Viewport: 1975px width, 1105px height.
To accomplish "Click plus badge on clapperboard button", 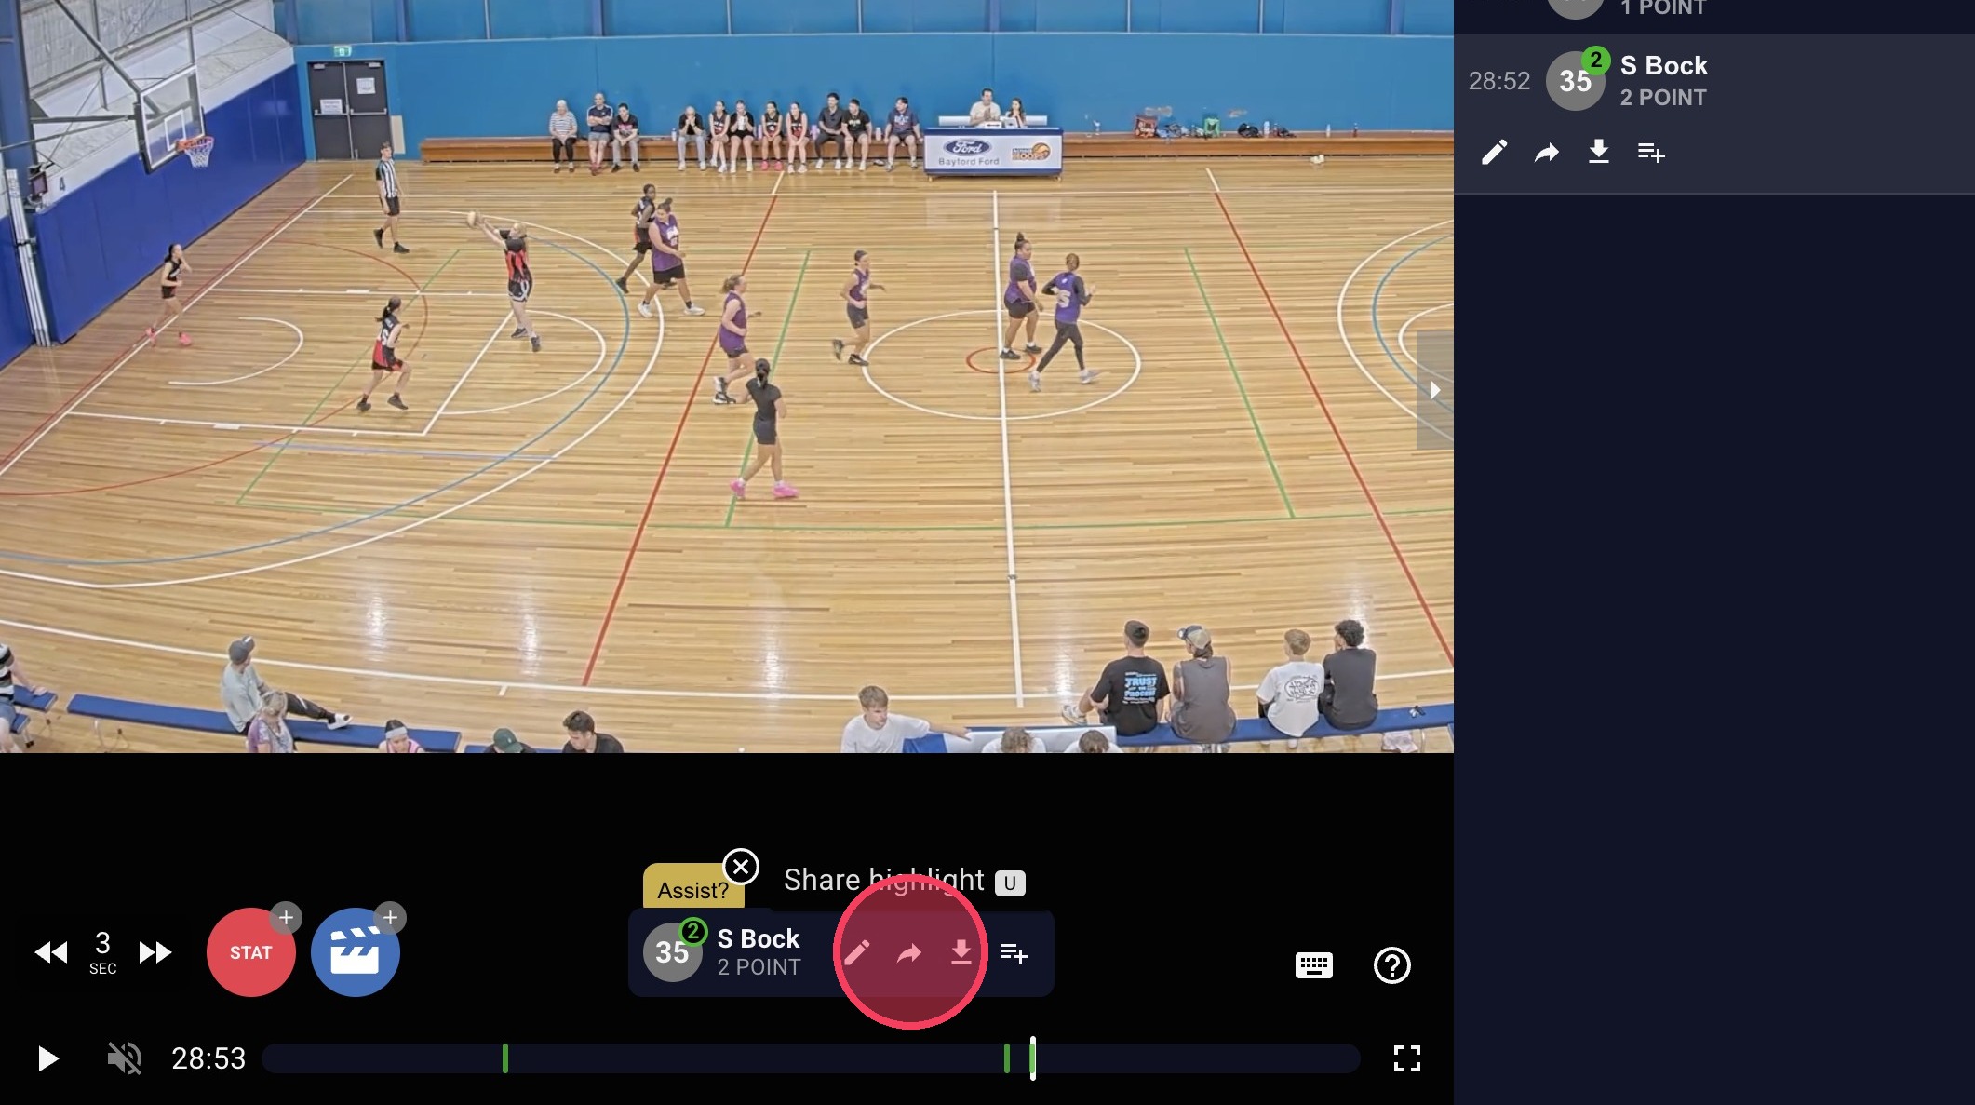I will pyautogui.click(x=390, y=918).
